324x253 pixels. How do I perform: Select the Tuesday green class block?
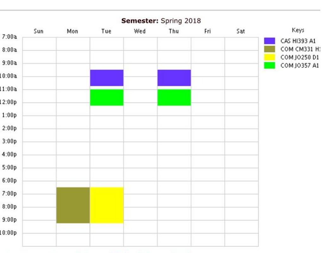click(x=107, y=97)
